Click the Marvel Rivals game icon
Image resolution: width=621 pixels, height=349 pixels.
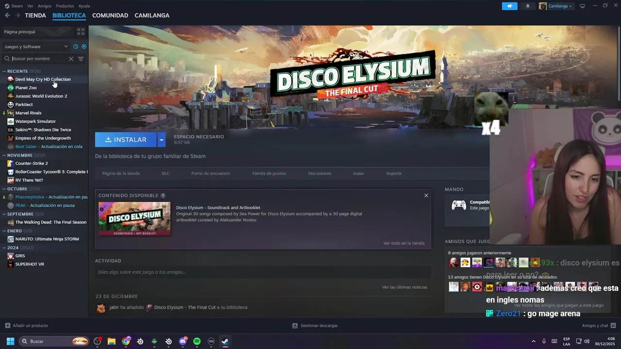[11, 113]
